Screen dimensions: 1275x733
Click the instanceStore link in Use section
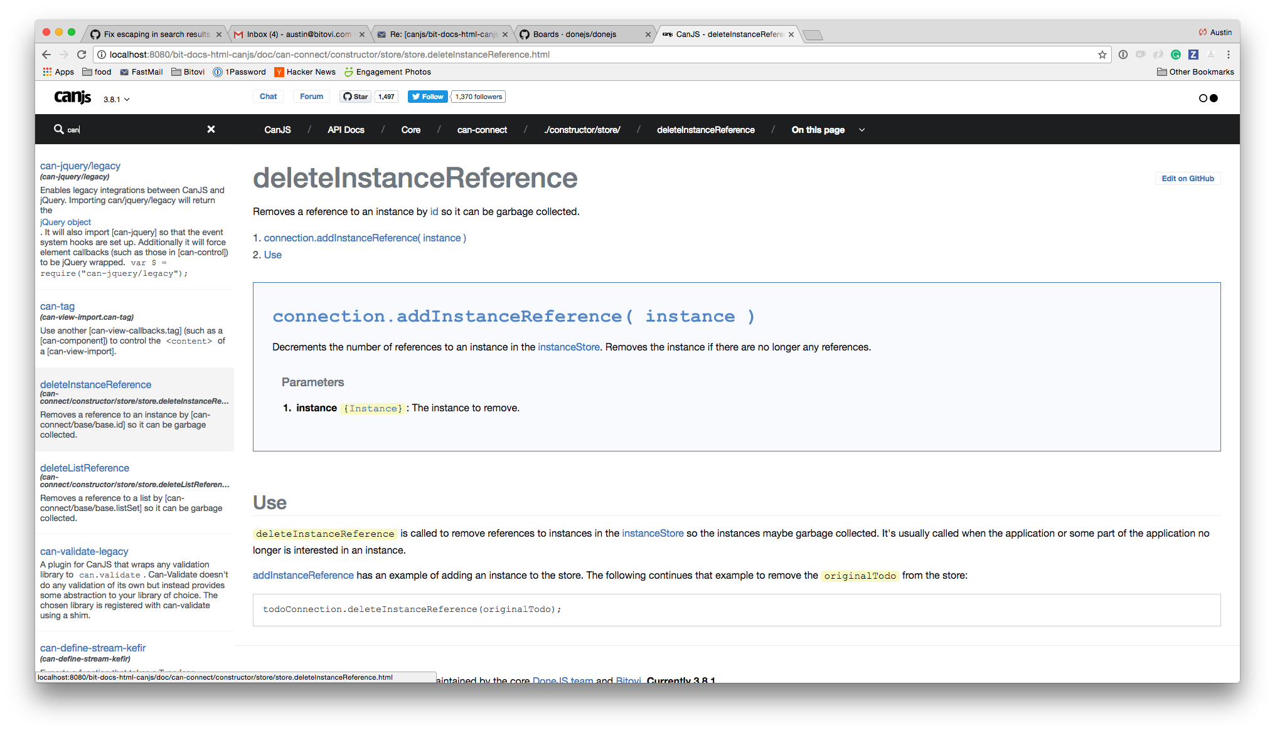click(653, 534)
